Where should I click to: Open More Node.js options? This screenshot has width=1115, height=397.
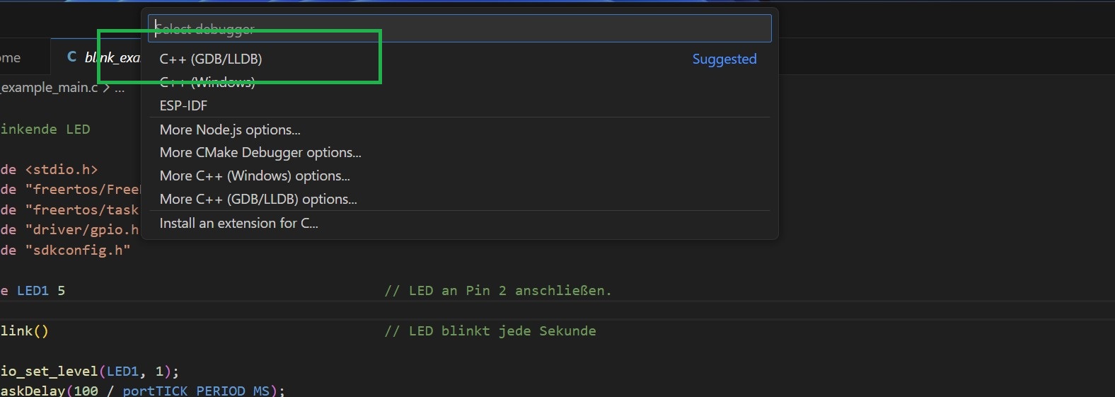tap(230, 130)
